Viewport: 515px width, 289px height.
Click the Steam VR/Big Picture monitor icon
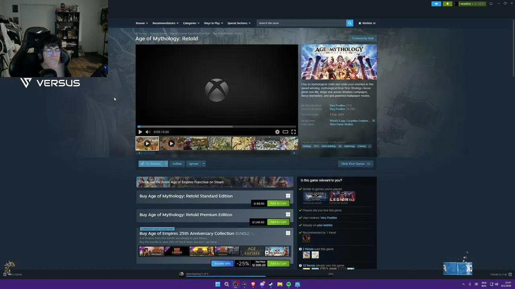pyautogui.click(x=491, y=4)
